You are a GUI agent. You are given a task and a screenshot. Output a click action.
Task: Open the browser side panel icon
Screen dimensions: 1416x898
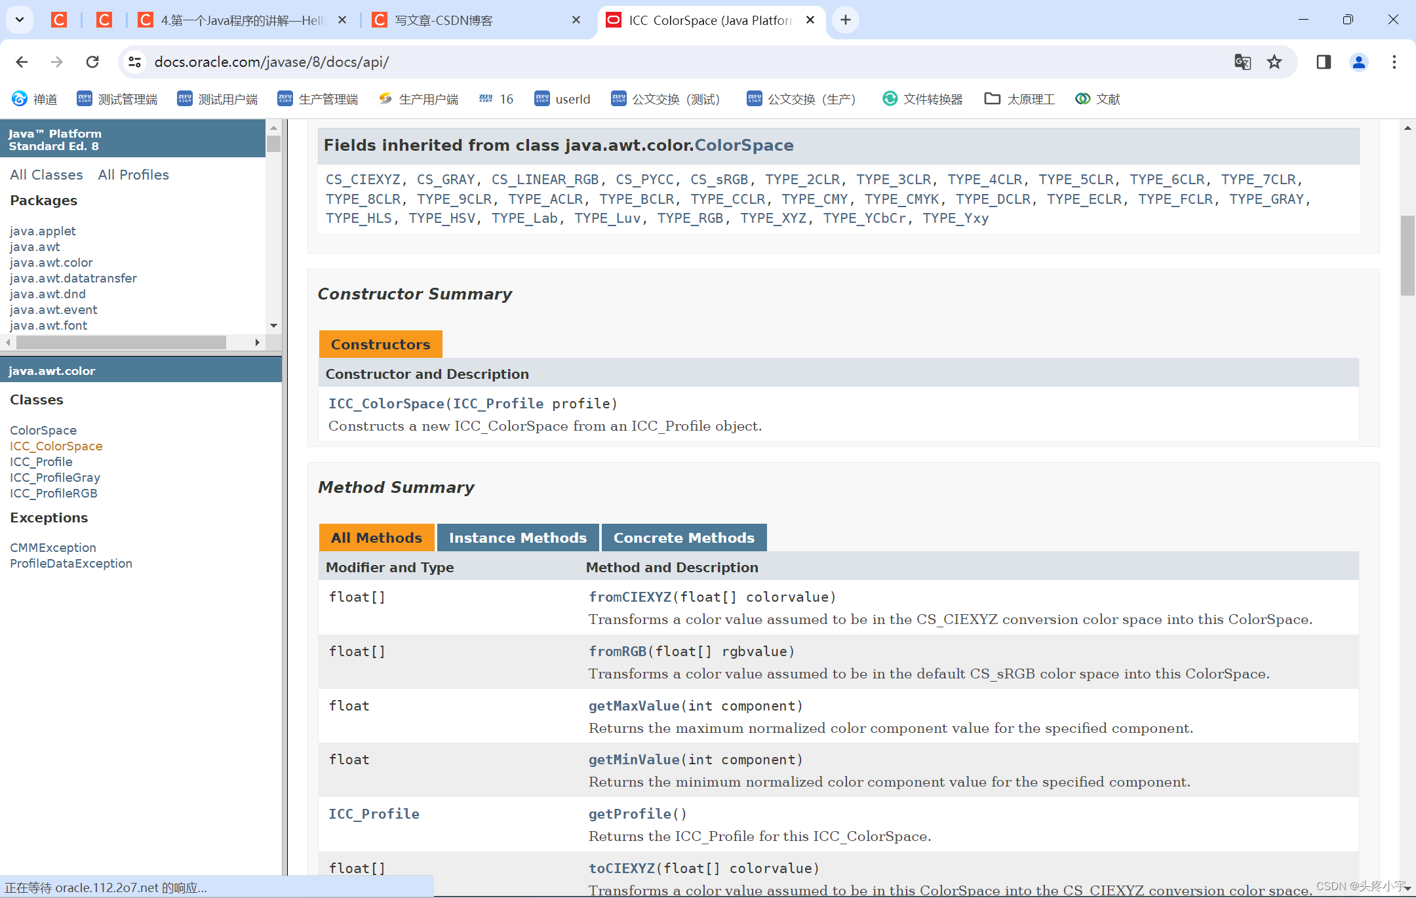(1324, 62)
